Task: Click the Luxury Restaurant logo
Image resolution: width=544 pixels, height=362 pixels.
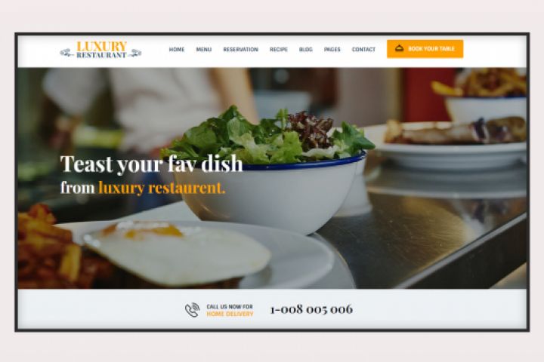Action: pos(100,50)
